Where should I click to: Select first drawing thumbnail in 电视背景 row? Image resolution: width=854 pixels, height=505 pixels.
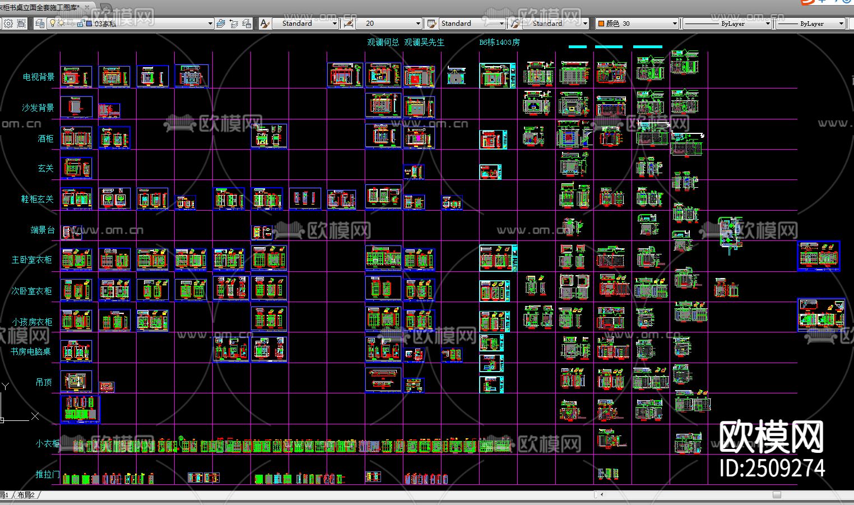click(76, 77)
